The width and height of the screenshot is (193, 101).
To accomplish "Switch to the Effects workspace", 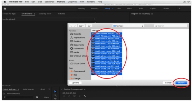I will click(130, 9).
